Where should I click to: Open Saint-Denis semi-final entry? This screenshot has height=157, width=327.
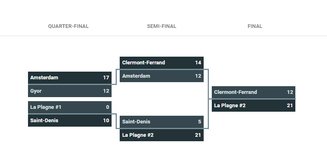pyautogui.click(x=161, y=122)
